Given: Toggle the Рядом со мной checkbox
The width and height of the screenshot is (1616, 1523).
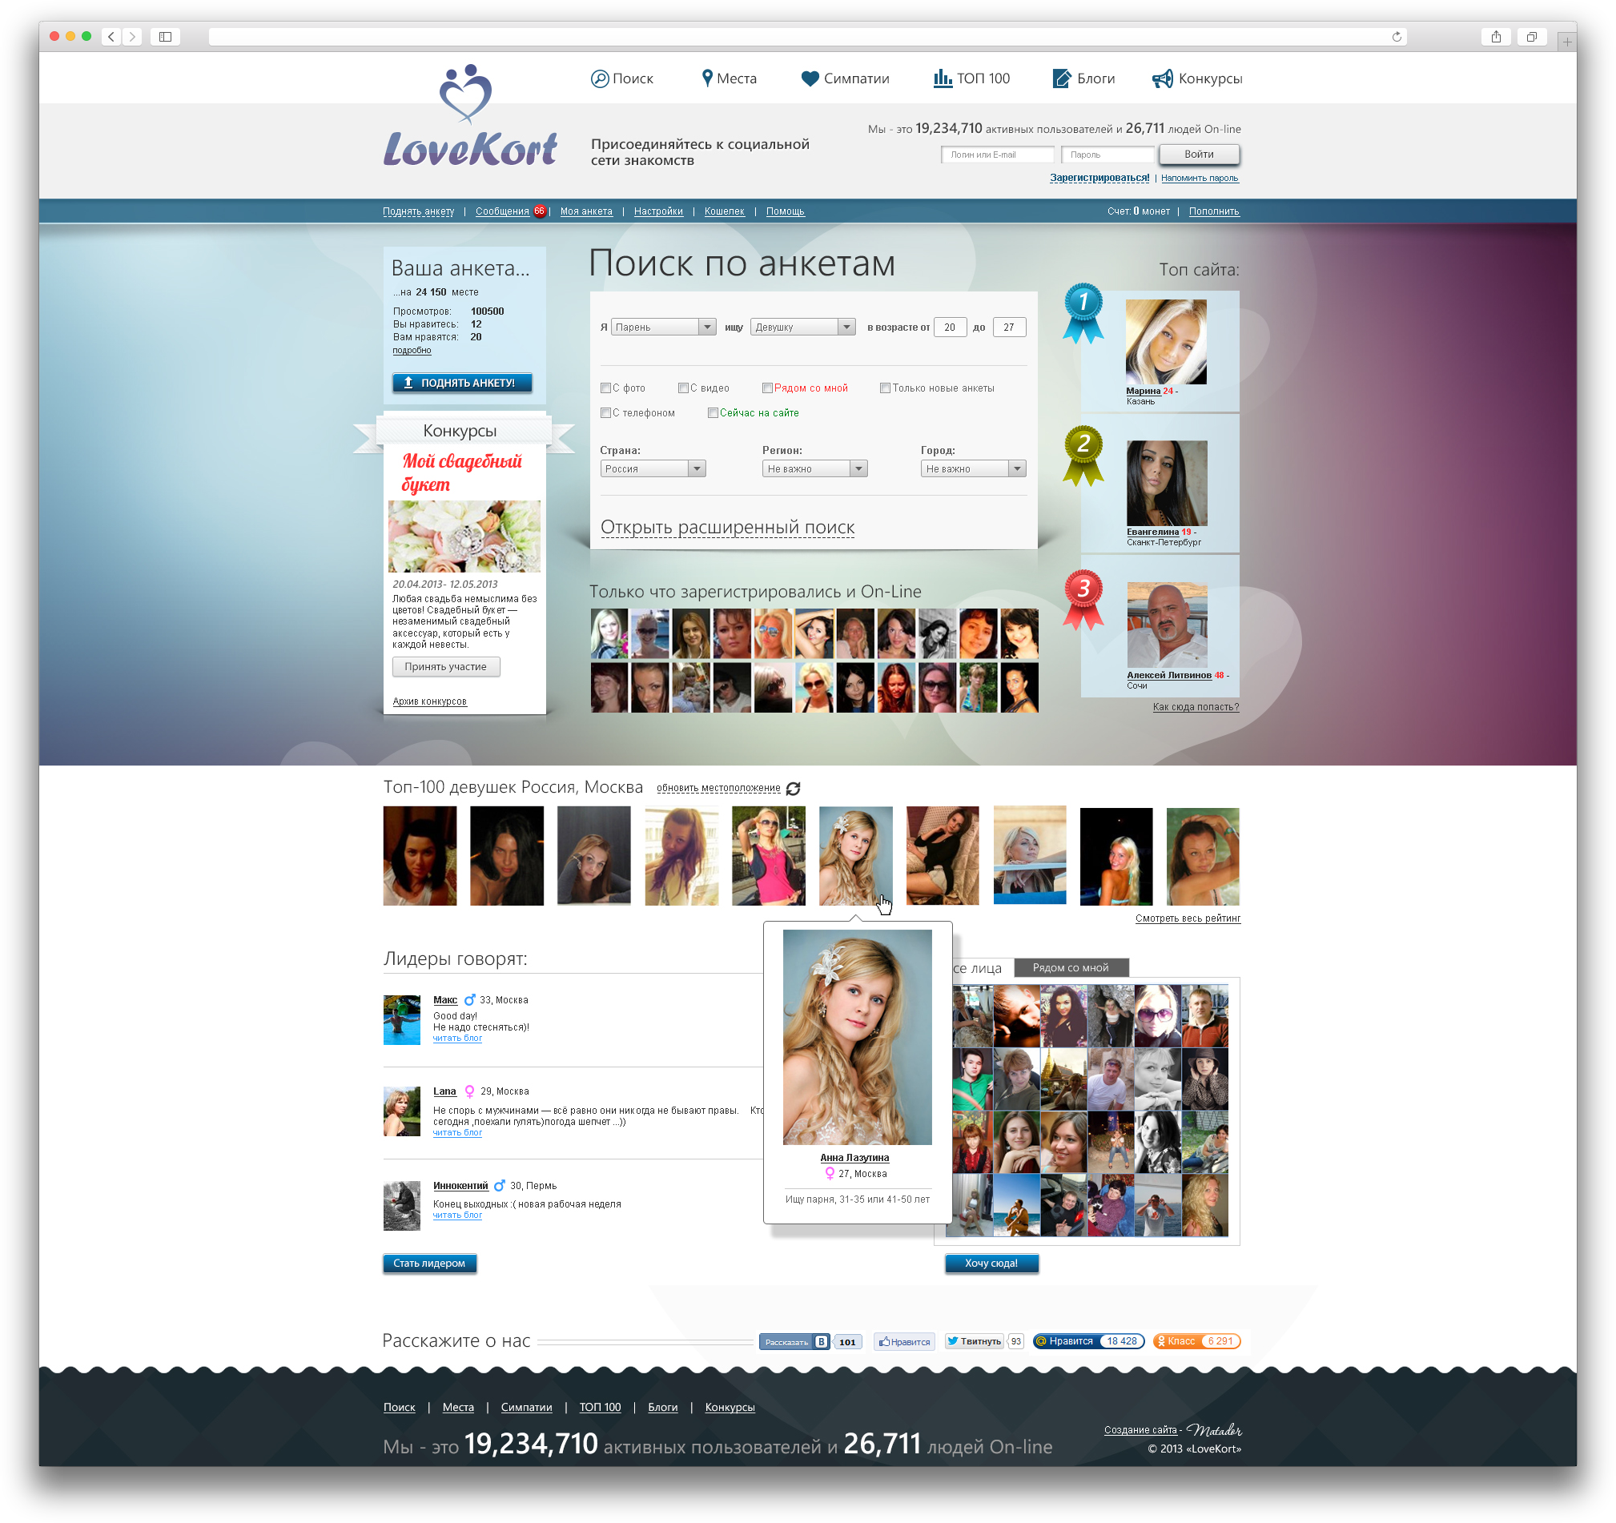Looking at the screenshot, I should 767,388.
